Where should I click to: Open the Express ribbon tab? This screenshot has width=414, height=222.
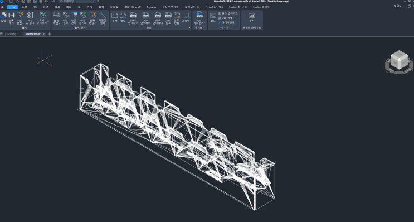(x=152, y=7)
